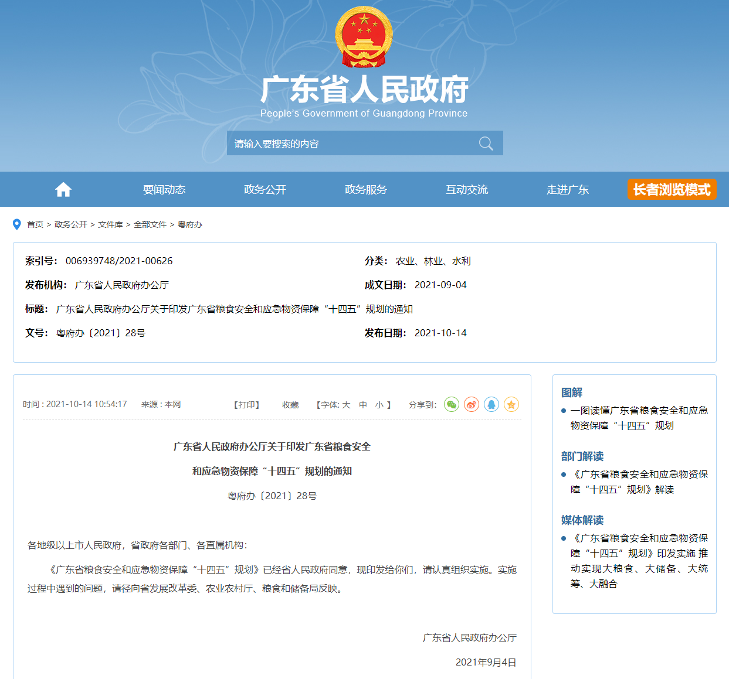Viewport: 729px width, 679px height.
Task: Open the 互动交流 menu
Action: click(467, 189)
